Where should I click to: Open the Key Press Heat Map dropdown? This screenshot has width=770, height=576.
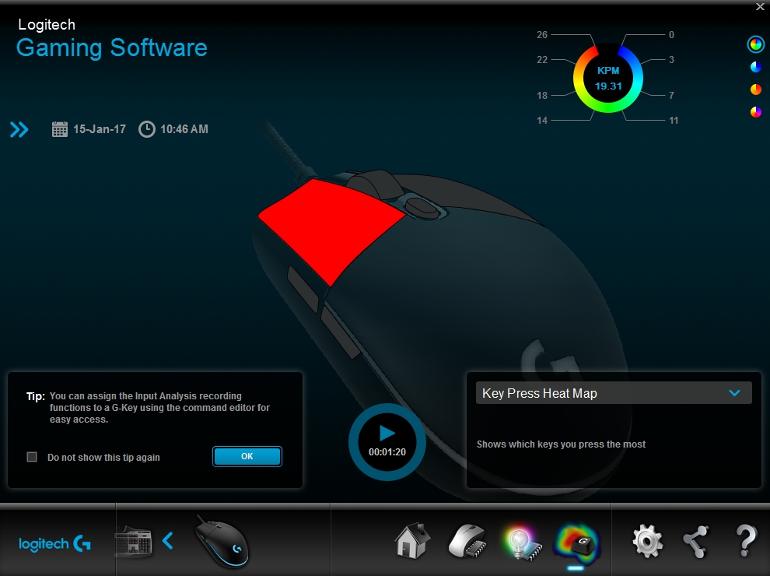click(614, 393)
